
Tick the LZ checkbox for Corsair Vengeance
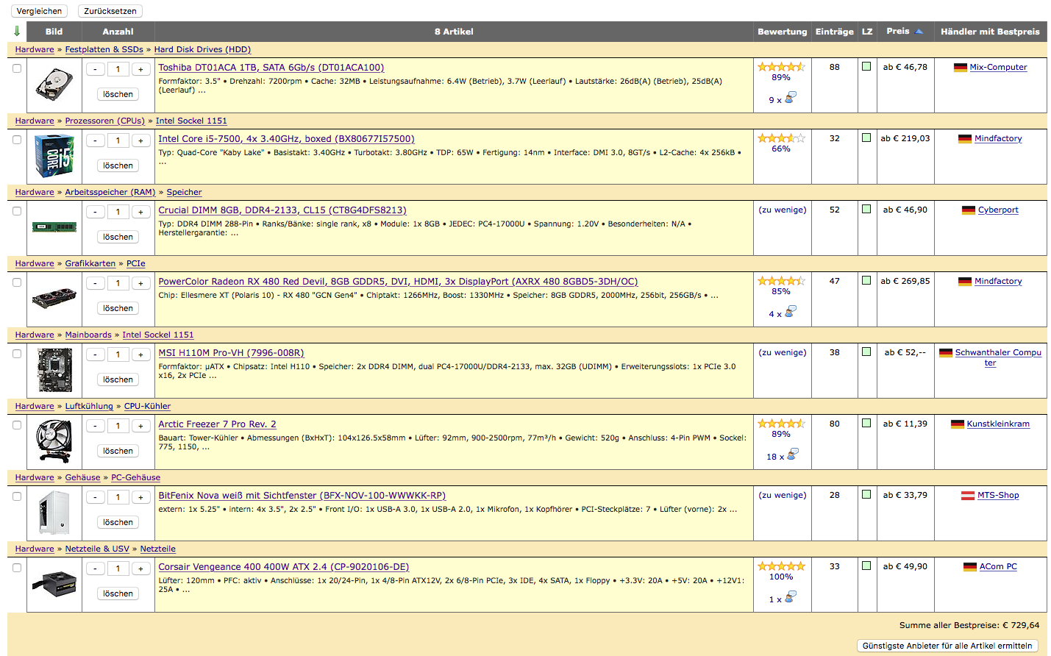point(866,566)
